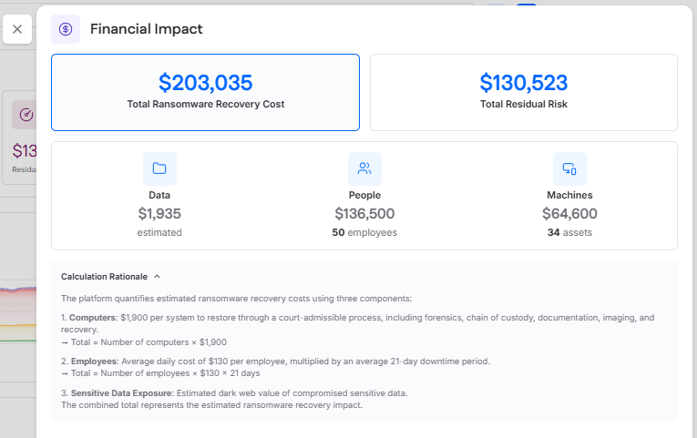Collapse the Calculation Rationale chevron

[157, 276]
